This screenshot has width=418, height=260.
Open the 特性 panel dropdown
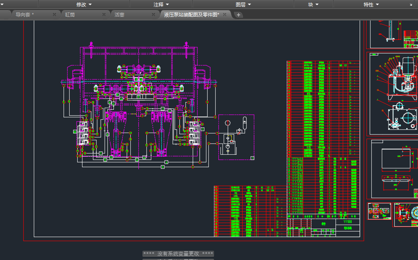pyautogui.click(x=371, y=4)
